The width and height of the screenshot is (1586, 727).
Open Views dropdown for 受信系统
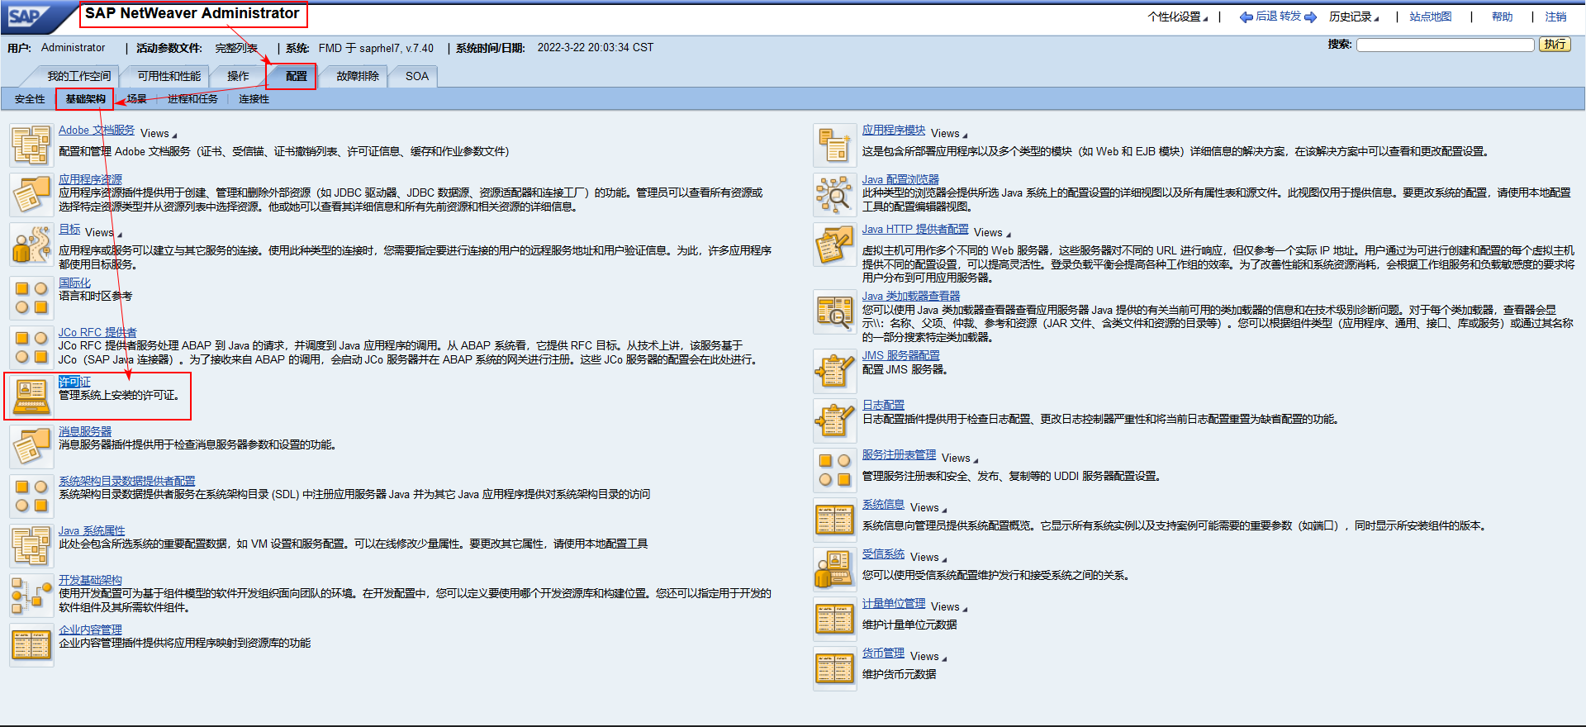pyautogui.click(x=928, y=558)
